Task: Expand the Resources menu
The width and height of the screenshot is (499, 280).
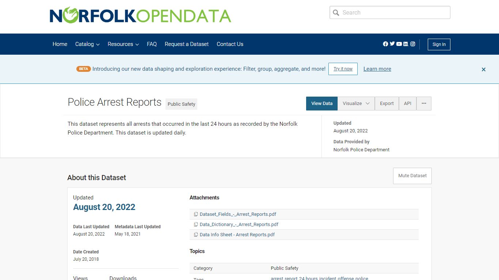Action: click(x=123, y=44)
